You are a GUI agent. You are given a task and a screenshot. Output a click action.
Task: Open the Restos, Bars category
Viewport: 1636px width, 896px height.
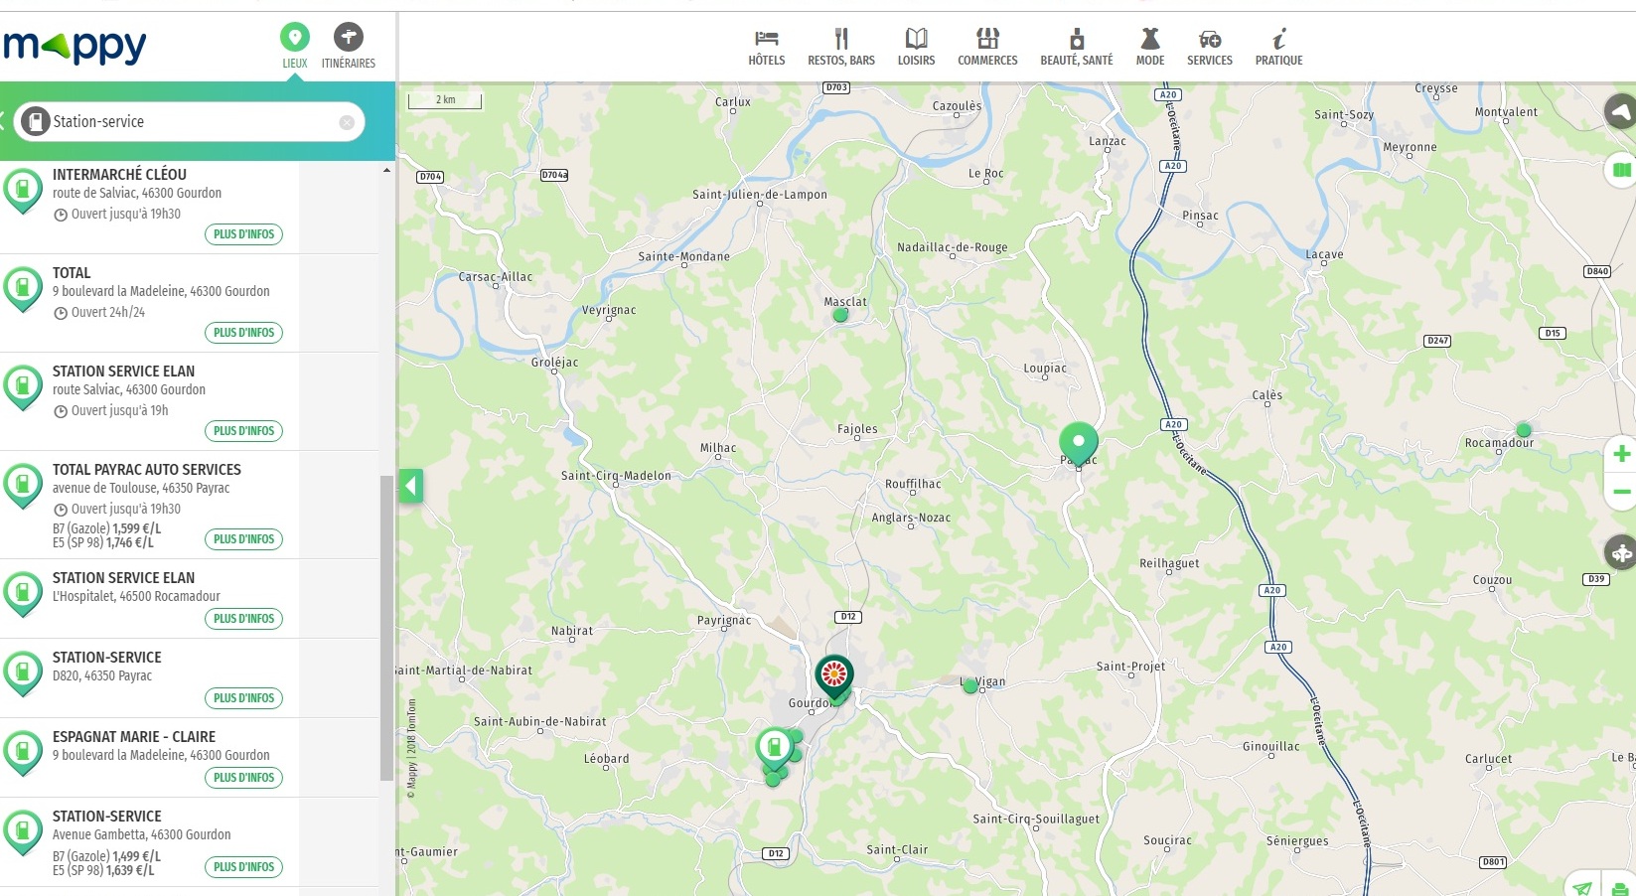(x=840, y=47)
